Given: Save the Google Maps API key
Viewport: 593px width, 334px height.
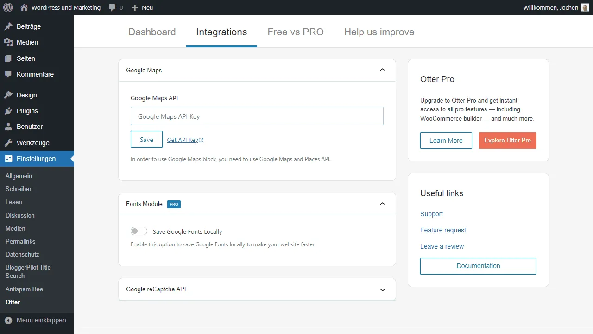Looking at the screenshot, I should (146, 140).
